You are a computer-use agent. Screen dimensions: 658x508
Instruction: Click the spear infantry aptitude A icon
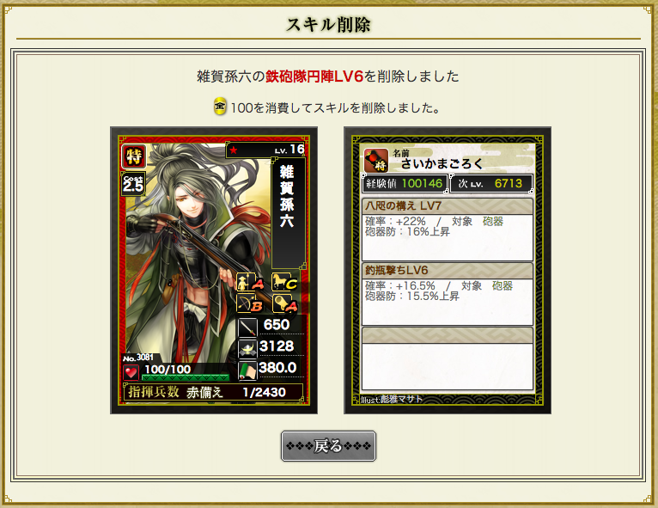tap(250, 282)
